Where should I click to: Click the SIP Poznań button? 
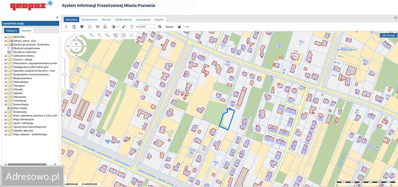[388, 35]
